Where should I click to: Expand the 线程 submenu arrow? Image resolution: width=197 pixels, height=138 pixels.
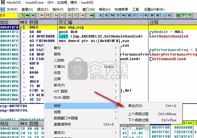pos(116,112)
